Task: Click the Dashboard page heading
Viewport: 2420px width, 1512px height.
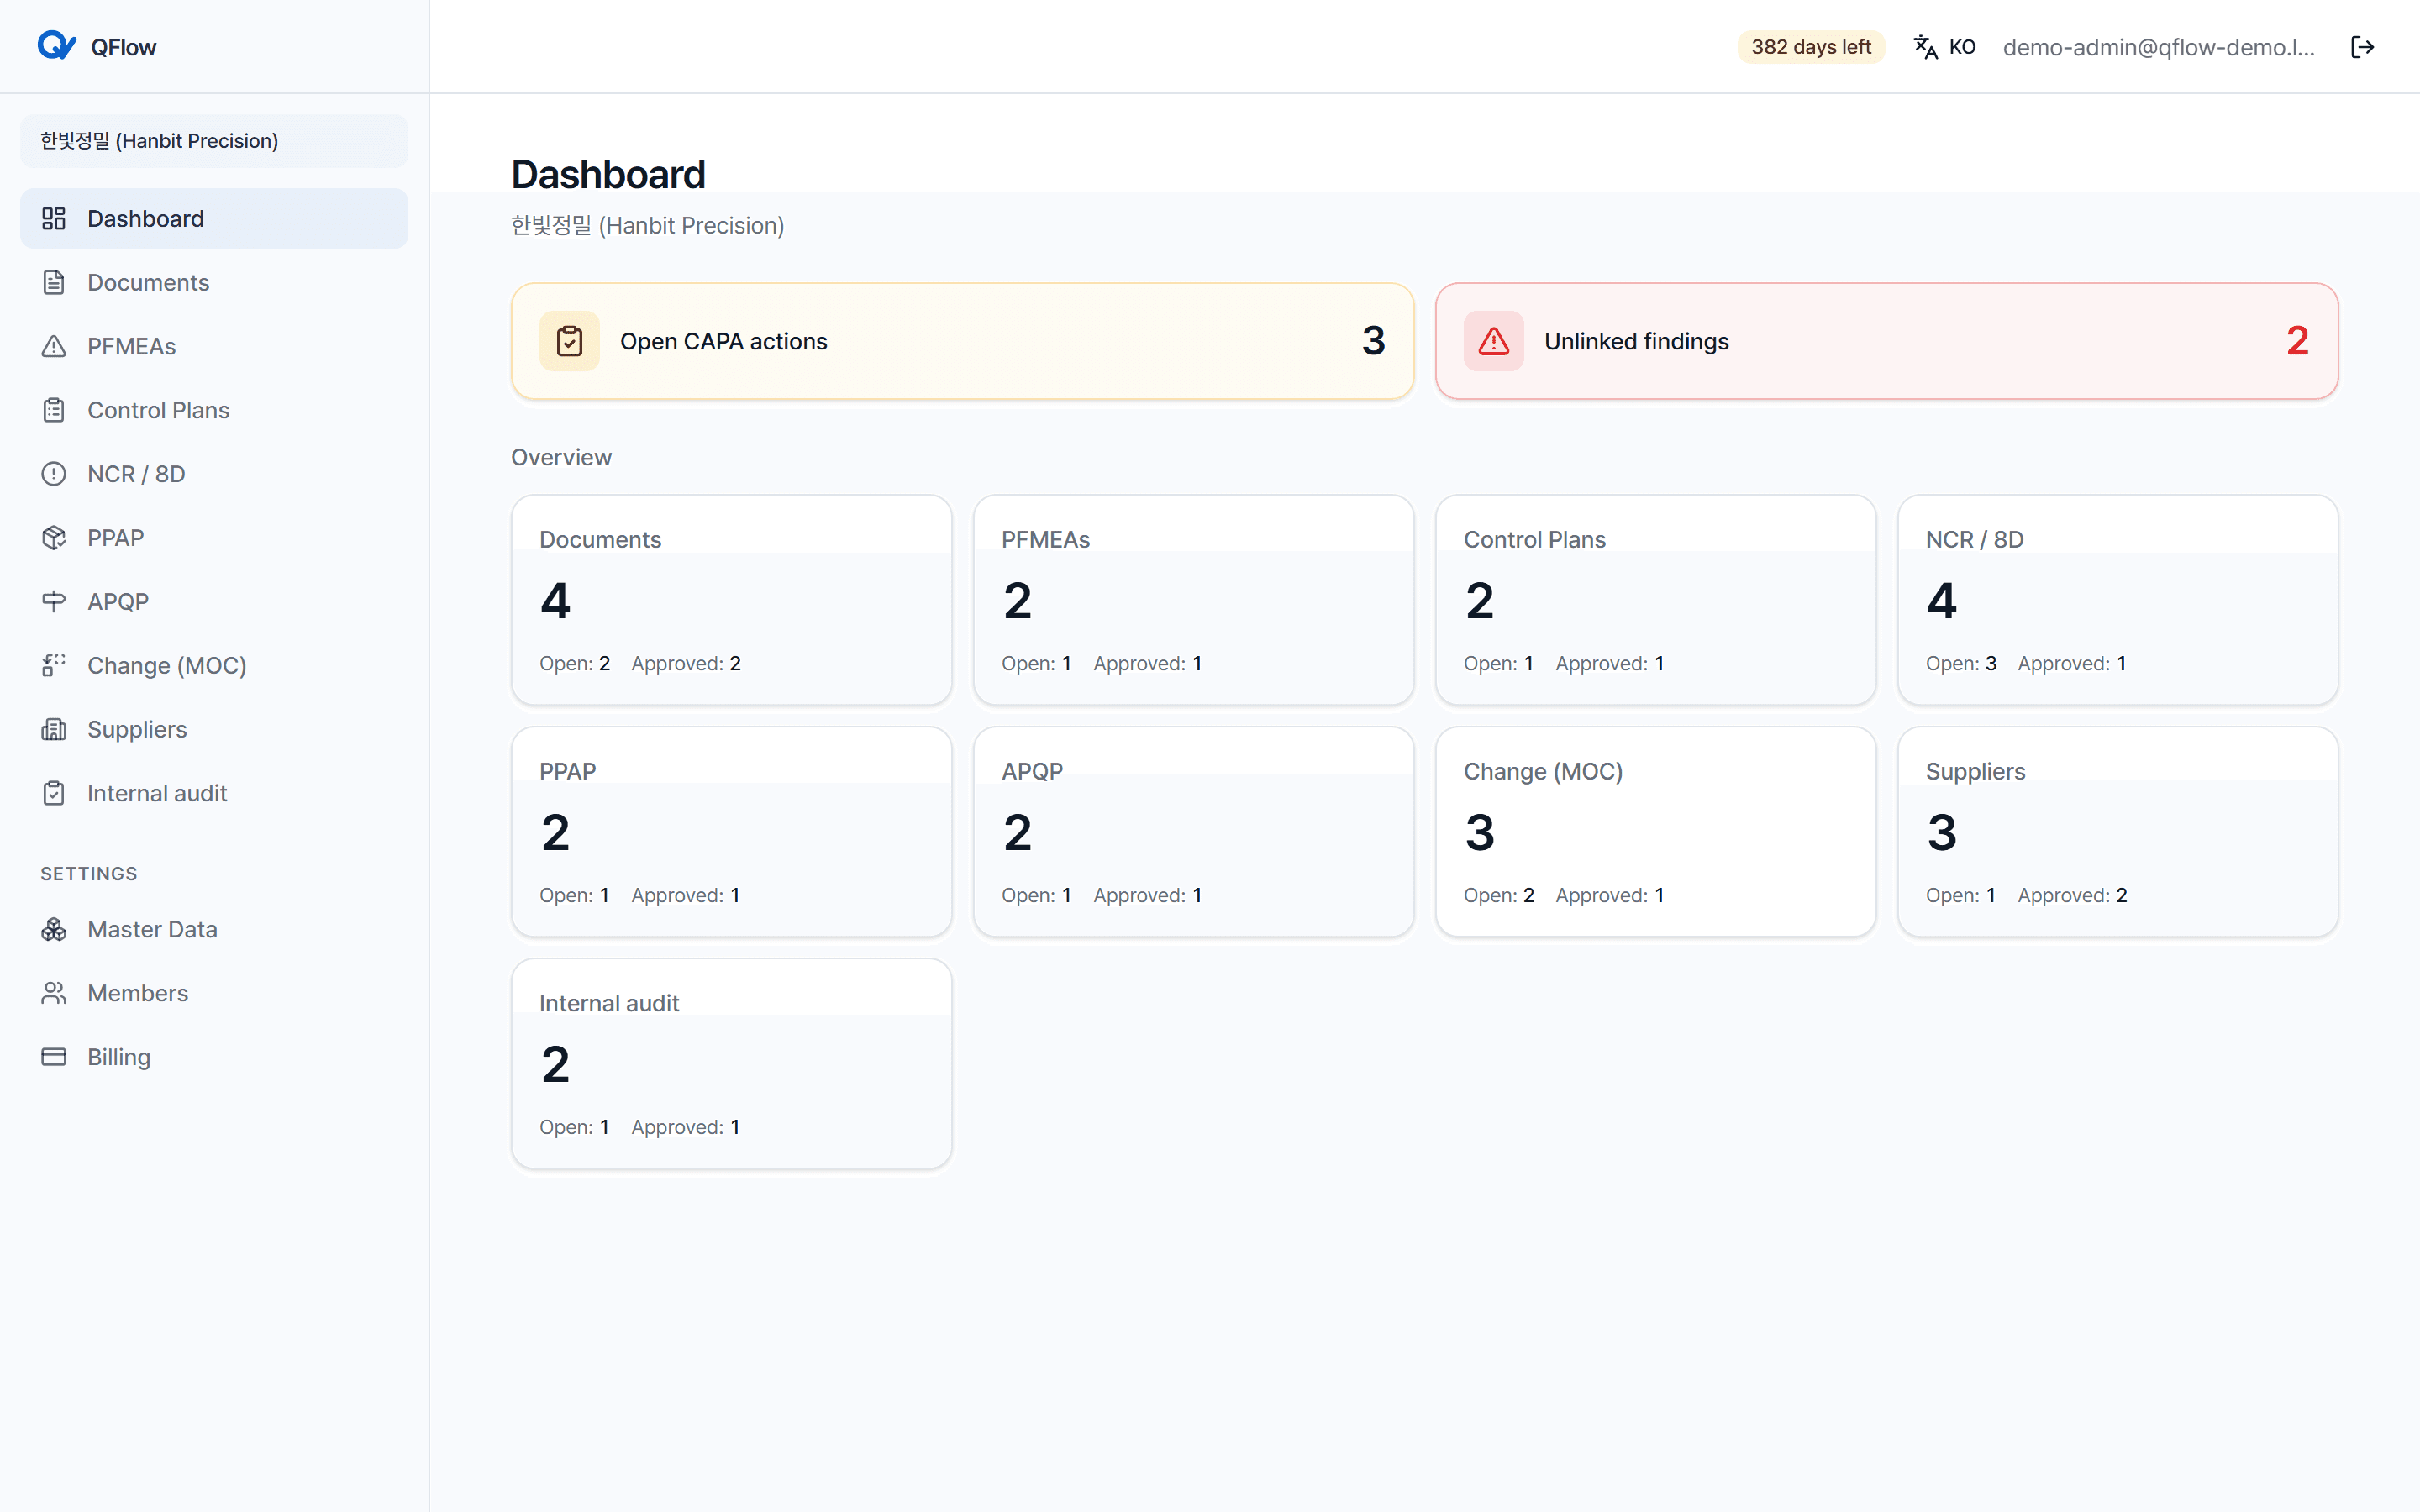Action: click(x=608, y=174)
